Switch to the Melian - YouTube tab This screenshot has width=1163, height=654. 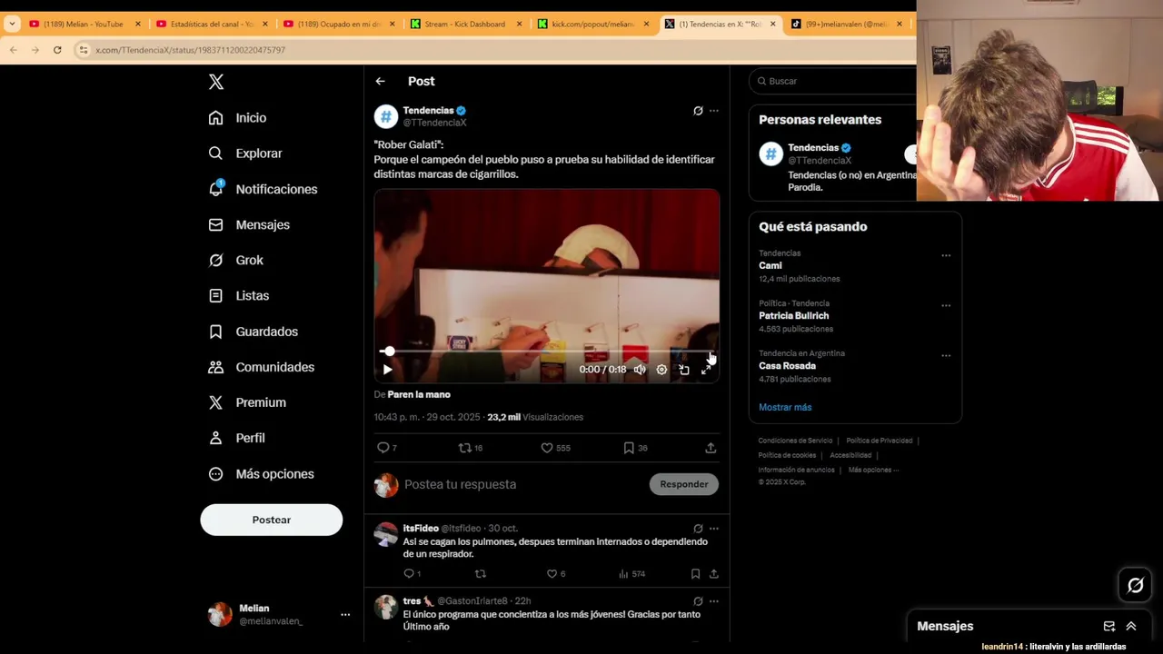tap(83, 24)
